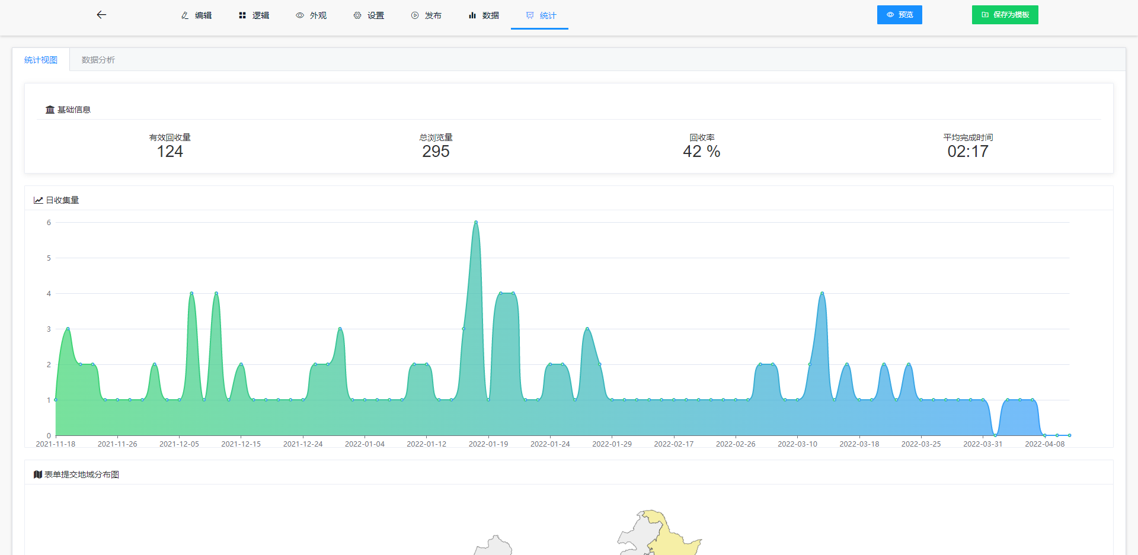
Task: Click the gear icon of 设置 tab
Action: click(x=357, y=15)
